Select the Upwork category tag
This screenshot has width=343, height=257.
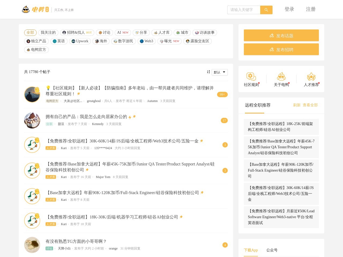coord(80,41)
